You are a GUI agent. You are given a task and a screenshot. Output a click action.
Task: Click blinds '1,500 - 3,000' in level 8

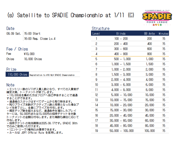tap(121, 75)
